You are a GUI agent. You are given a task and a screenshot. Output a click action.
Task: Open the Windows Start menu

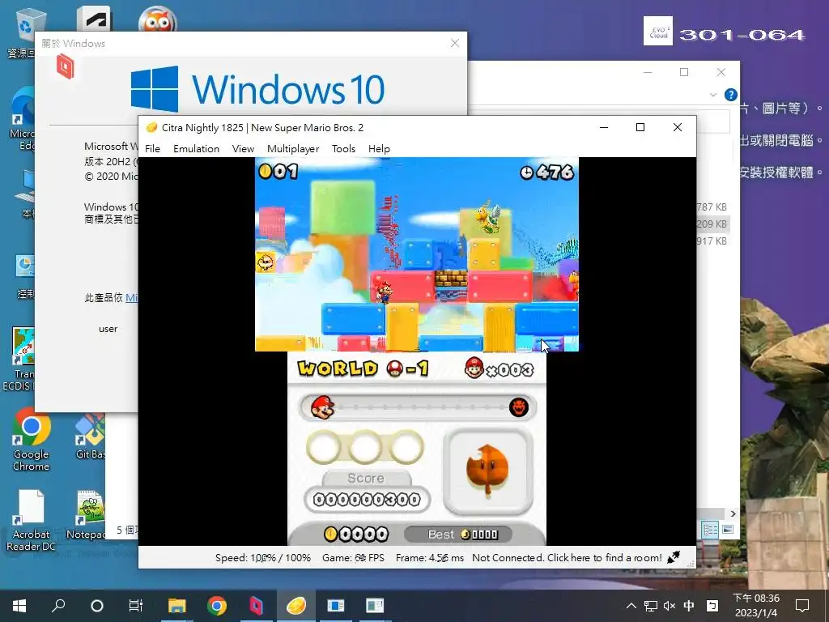(x=19, y=606)
